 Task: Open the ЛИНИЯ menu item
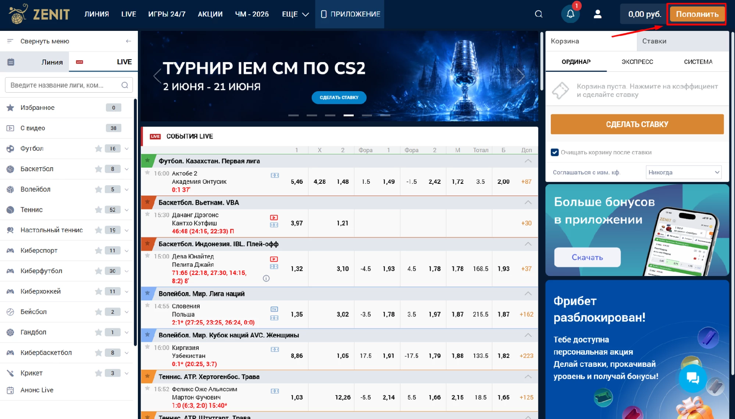tap(96, 14)
